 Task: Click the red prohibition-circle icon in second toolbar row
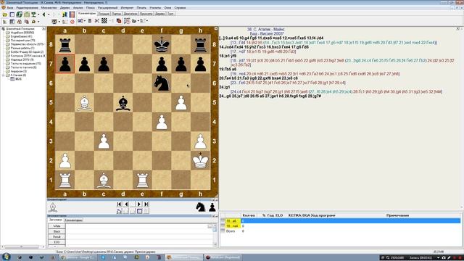pyautogui.click(x=72, y=22)
